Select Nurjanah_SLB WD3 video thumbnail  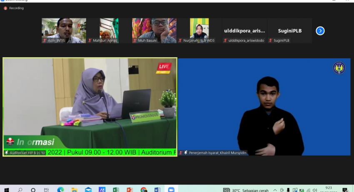click(x=199, y=30)
